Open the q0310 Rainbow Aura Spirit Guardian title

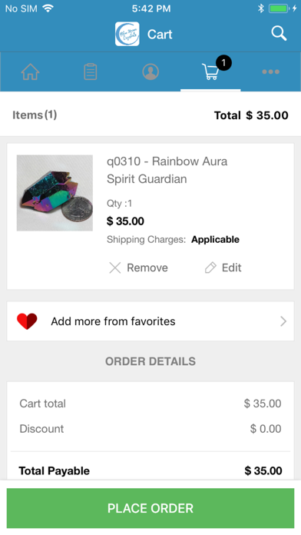pos(167,170)
